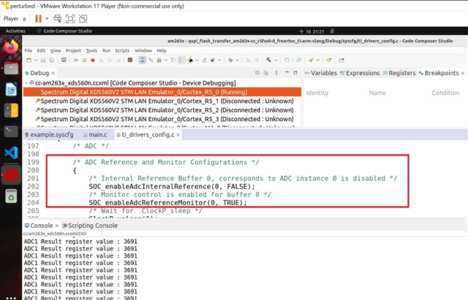
Task: Switch to Scripting Console tab
Action: pos(90,226)
